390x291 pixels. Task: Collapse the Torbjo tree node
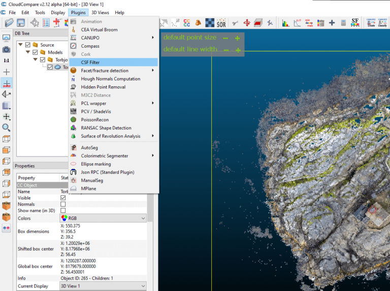coord(36,60)
